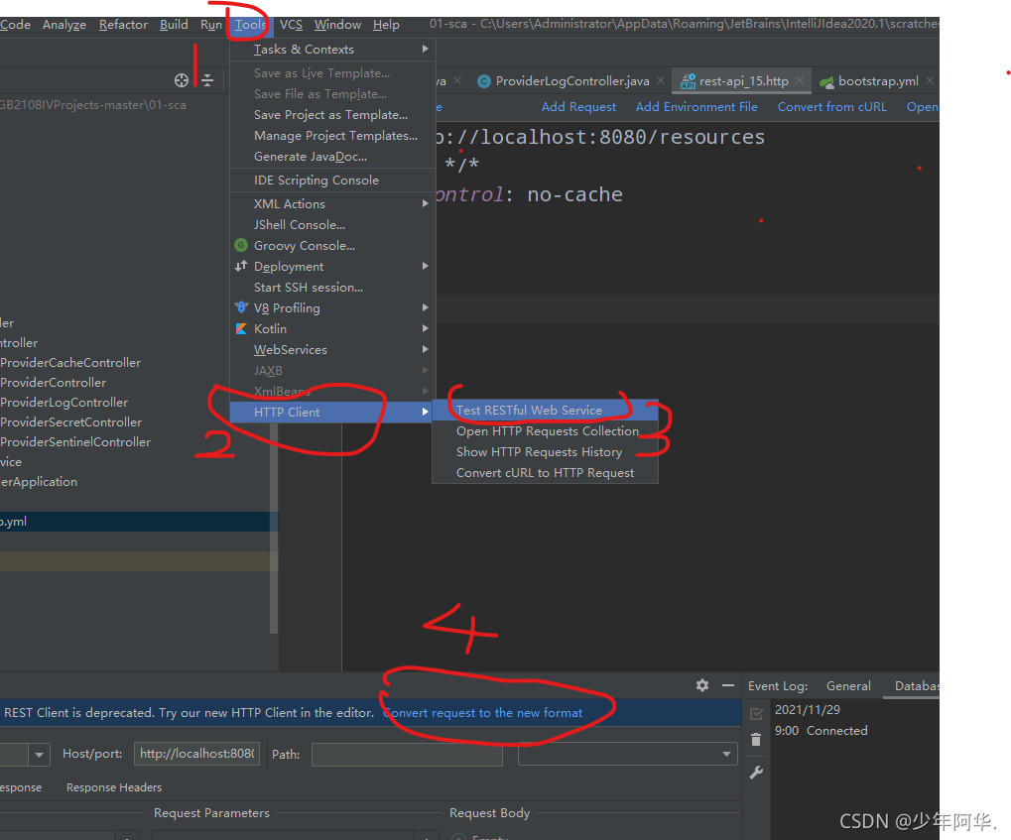Open IDE Scripting Console
Viewport: 1011px width, 840px height.
tap(332, 180)
